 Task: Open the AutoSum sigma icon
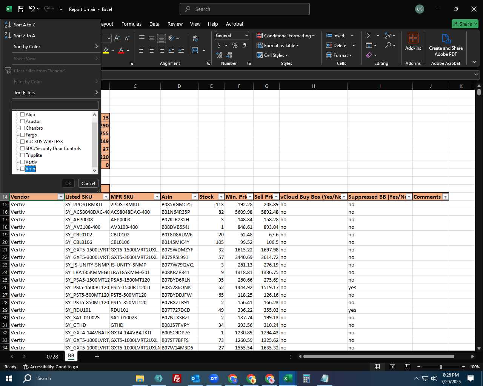(x=369, y=35)
